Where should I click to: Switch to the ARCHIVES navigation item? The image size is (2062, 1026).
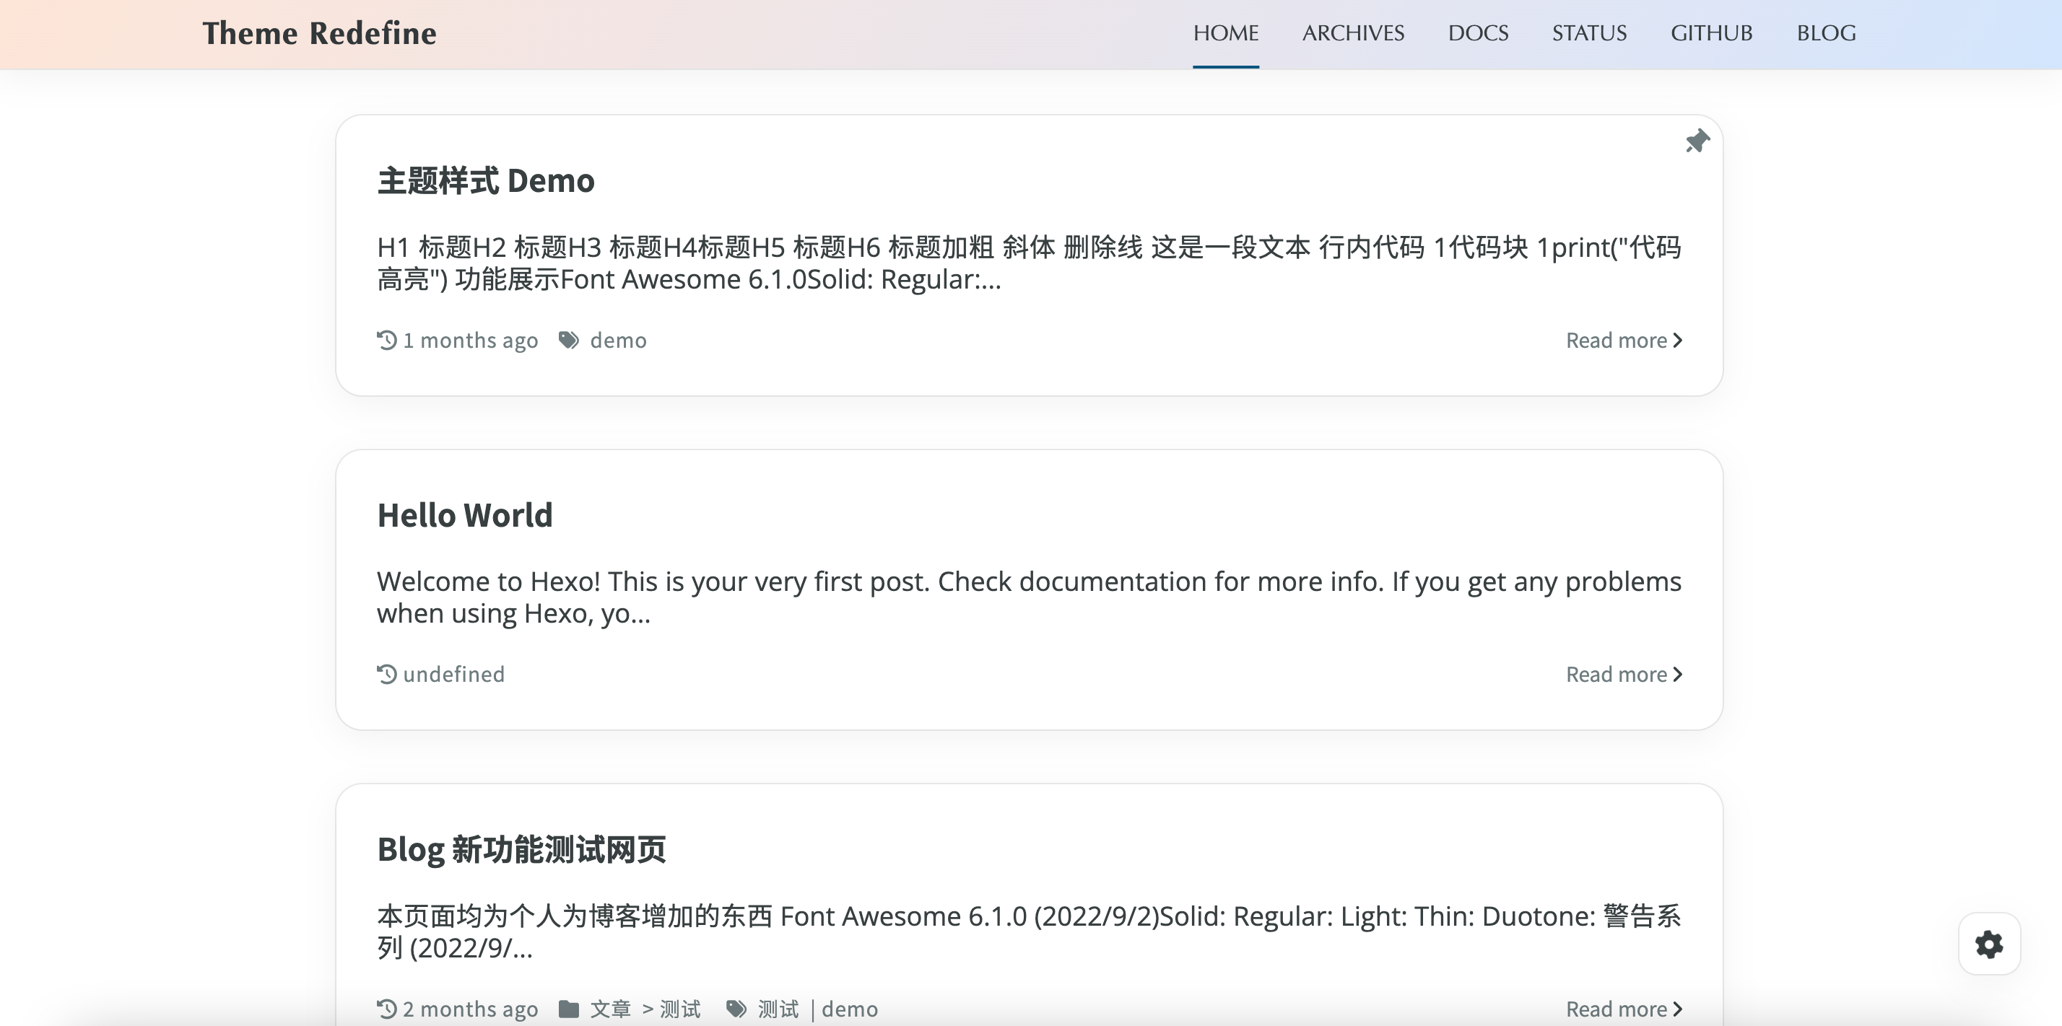1353,34
